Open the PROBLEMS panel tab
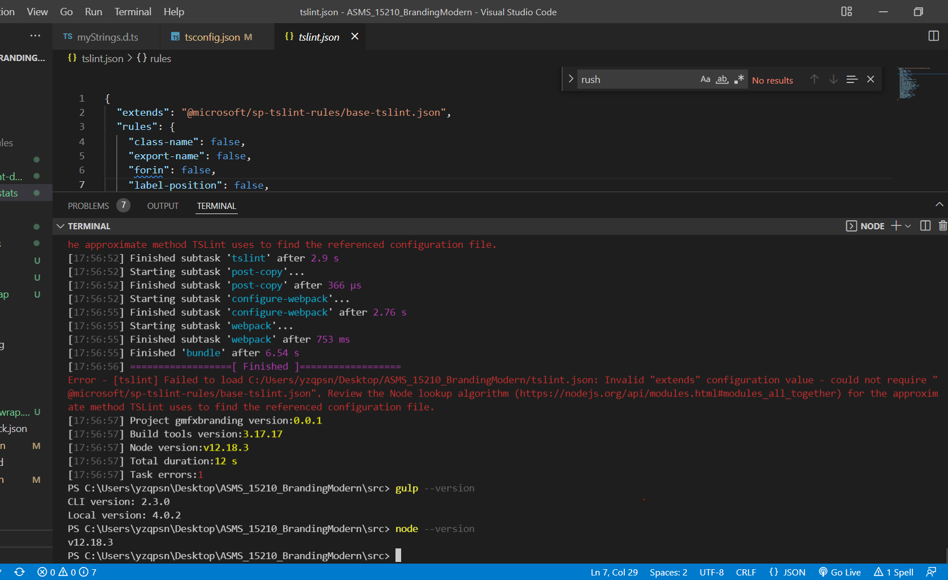This screenshot has height=580, width=948. click(x=88, y=206)
